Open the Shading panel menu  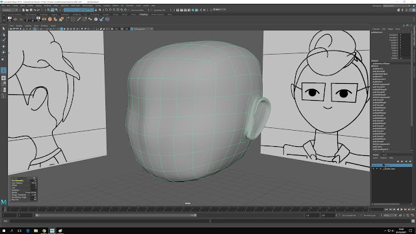point(19,26)
